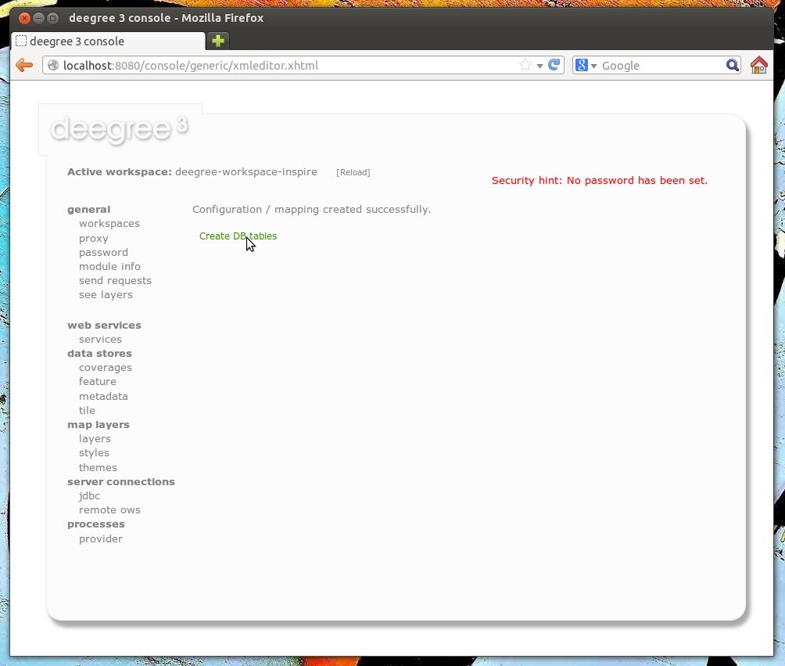Click the search magnifier icon

click(732, 66)
